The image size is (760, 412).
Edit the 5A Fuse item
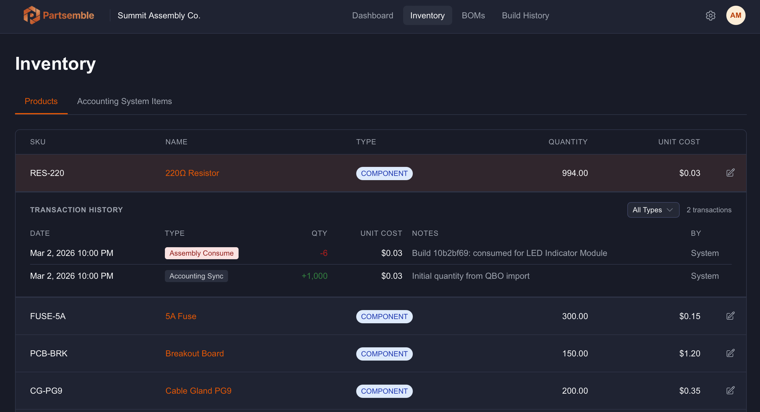(x=731, y=316)
